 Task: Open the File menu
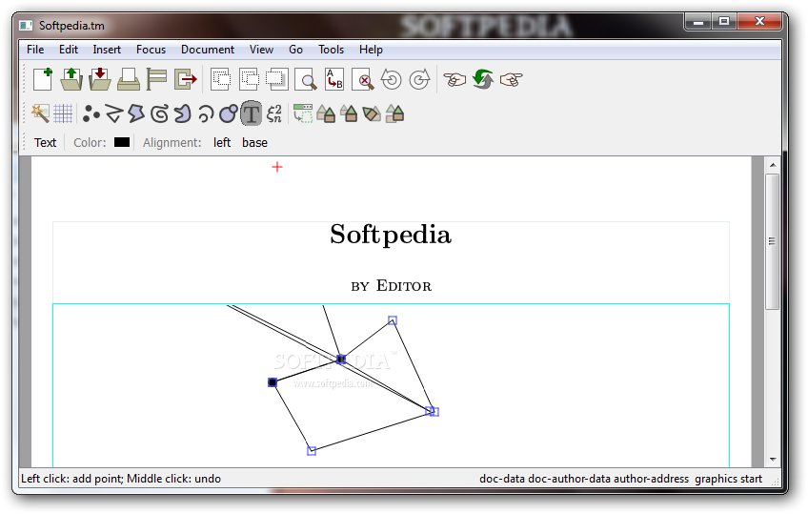[35, 50]
